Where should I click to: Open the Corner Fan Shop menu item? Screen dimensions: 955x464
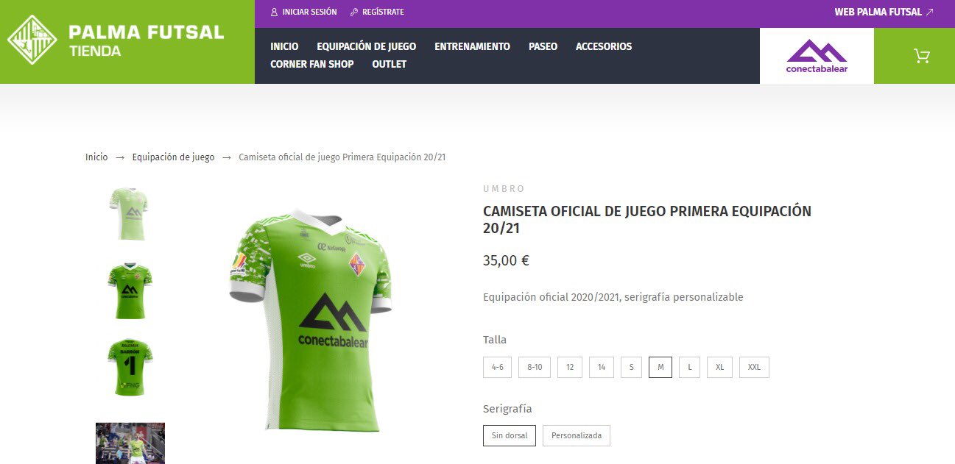click(x=312, y=64)
